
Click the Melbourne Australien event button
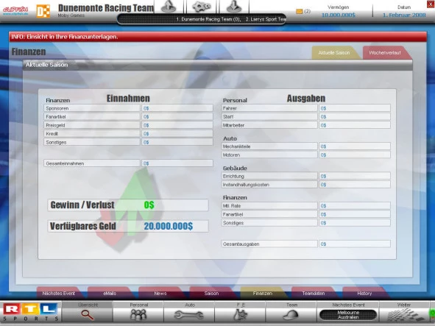(348, 315)
